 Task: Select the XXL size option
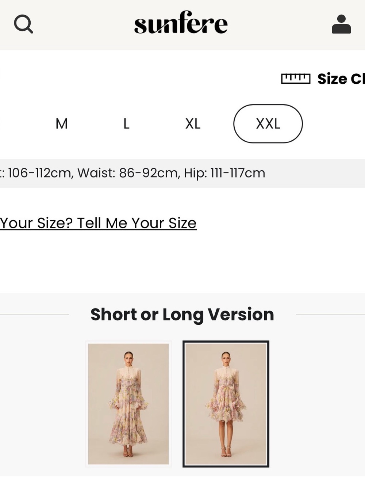[268, 123]
